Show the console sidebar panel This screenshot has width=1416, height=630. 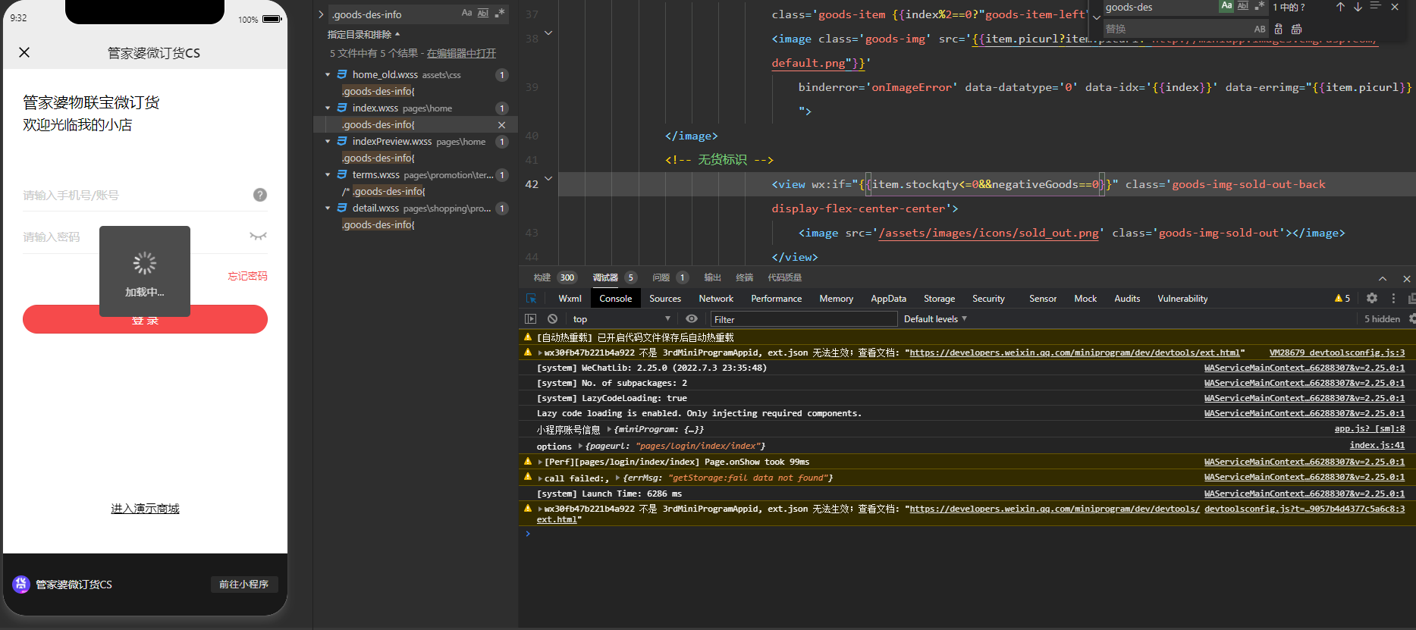click(530, 319)
